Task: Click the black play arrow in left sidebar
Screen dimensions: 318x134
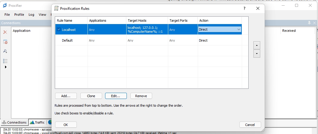Action: 5,67
